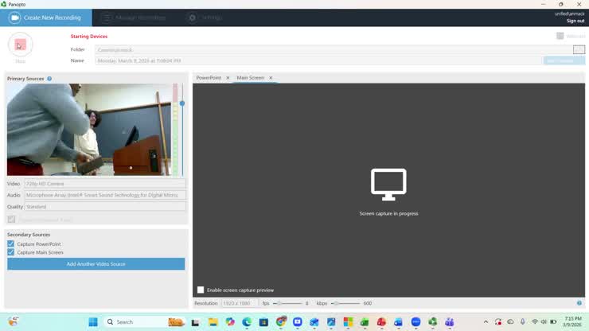Adjust the fps slider

click(279, 303)
